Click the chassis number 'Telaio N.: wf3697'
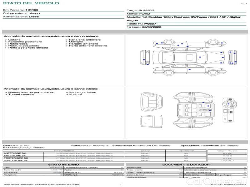This screenshot has width=250, height=187. point(142,24)
